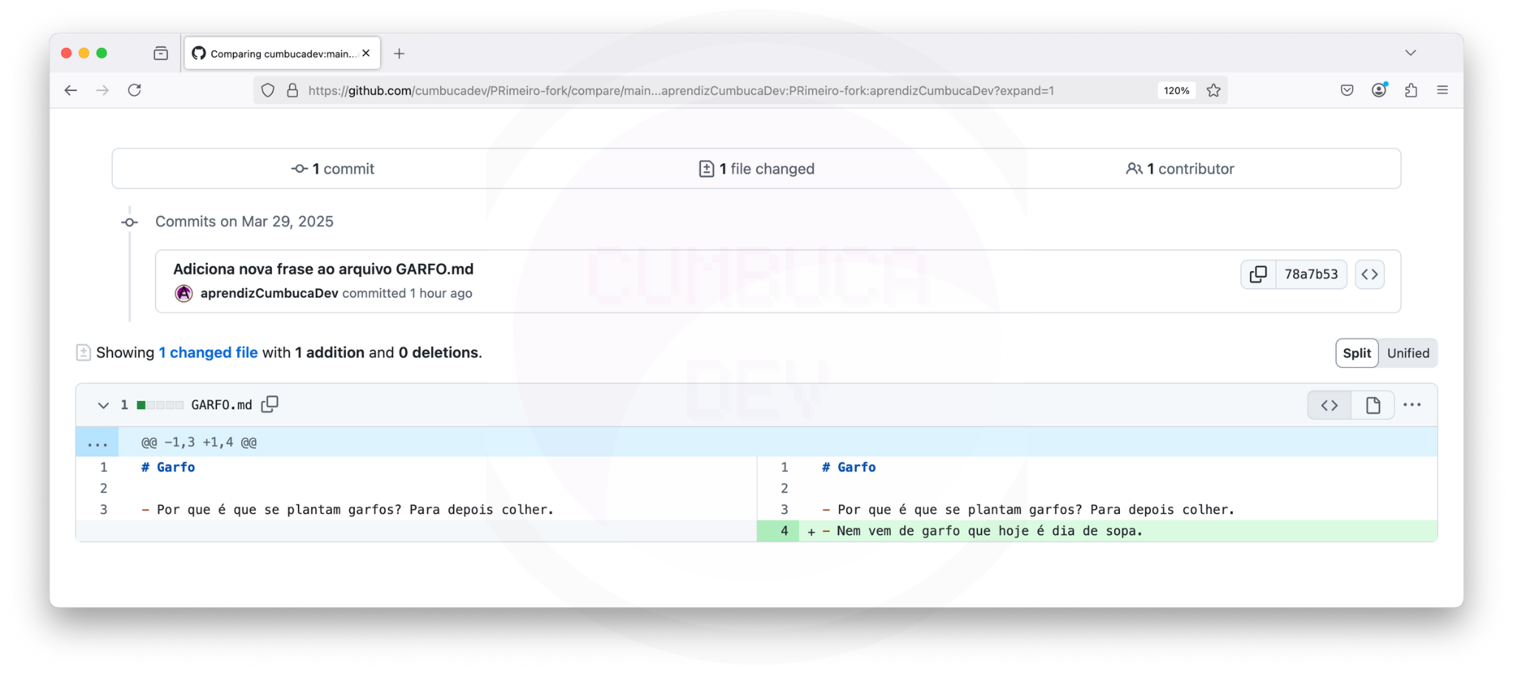Screen dimensions: 1514x673
Task: Copy the full commit SHA 78a7b53
Action: (x=1257, y=274)
